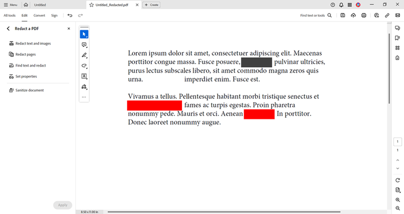Image resolution: width=404 pixels, height=214 pixels.
Task: Save the file with the disk icon
Action: click(343, 16)
